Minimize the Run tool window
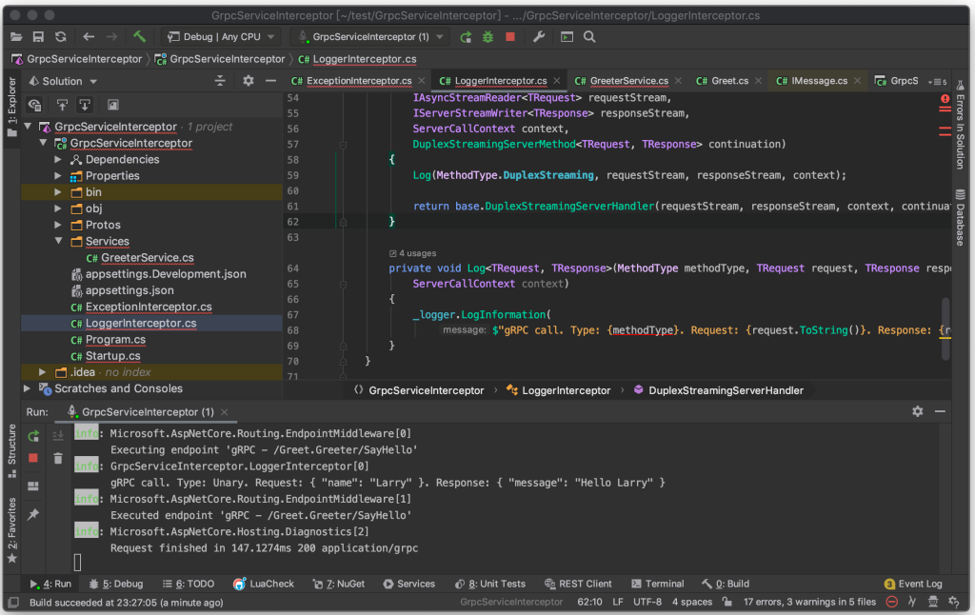 (x=940, y=411)
